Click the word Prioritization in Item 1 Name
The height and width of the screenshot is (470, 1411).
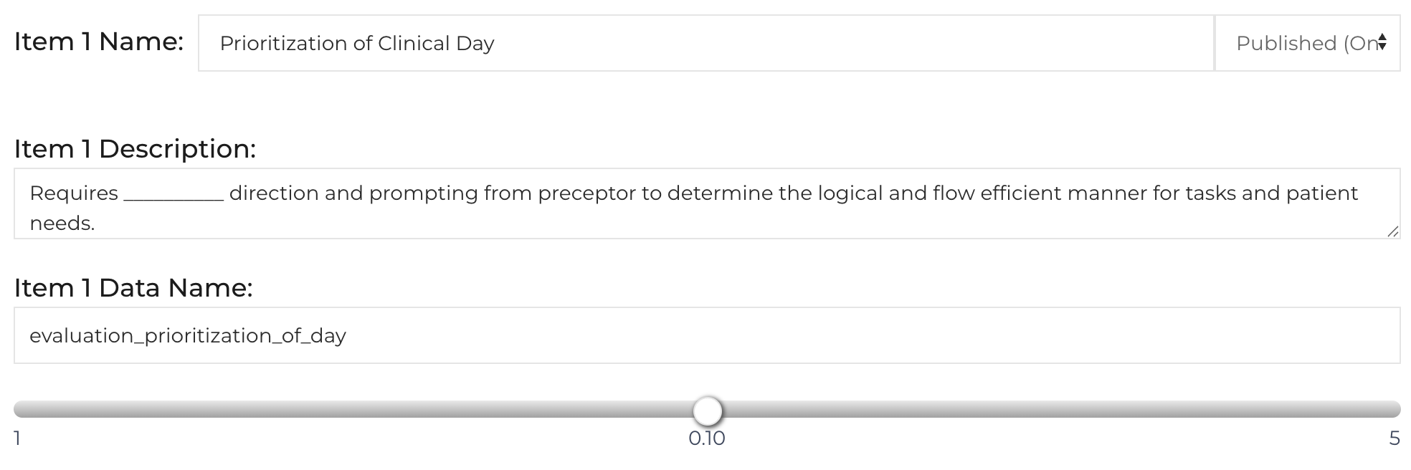point(284,44)
